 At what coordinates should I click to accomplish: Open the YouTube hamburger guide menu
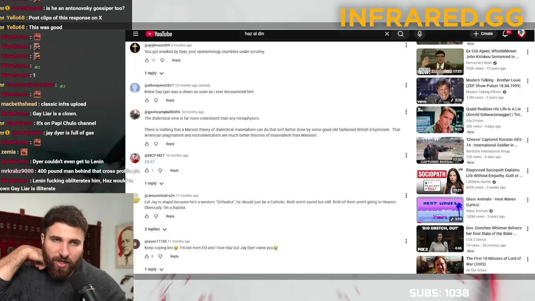coord(135,34)
